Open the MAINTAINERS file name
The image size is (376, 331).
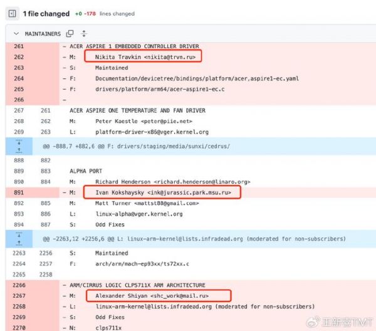(43, 33)
